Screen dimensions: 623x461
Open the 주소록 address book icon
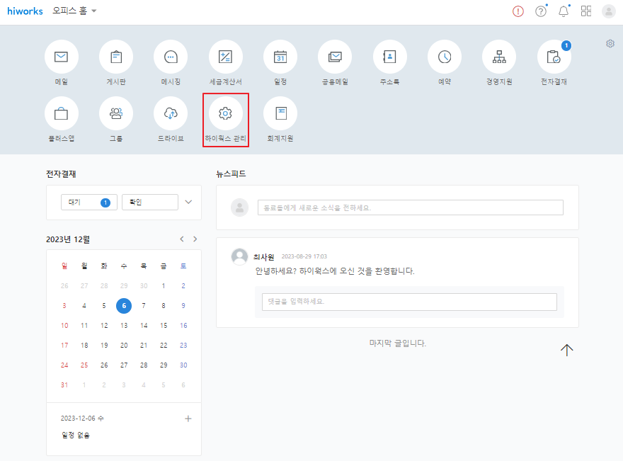click(x=389, y=57)
